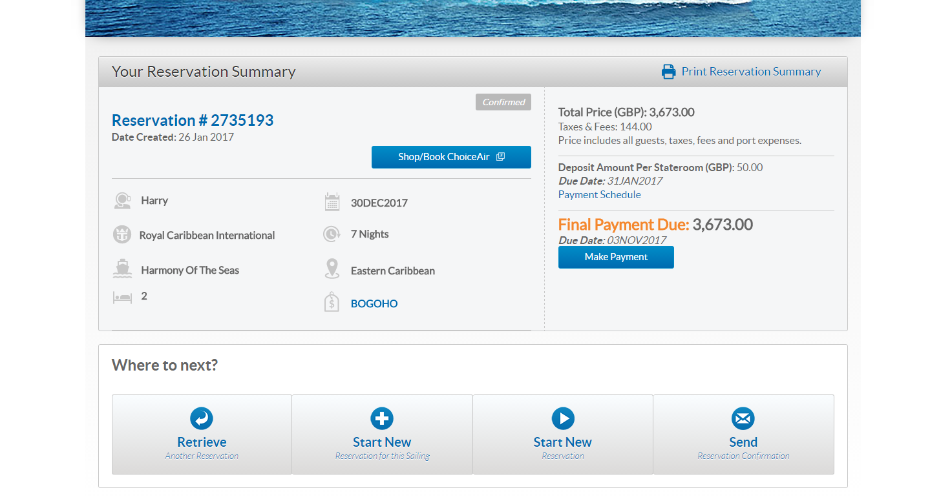
Task: Click the Total Price (GBP) 3,673.00 text
Action: 626,112
